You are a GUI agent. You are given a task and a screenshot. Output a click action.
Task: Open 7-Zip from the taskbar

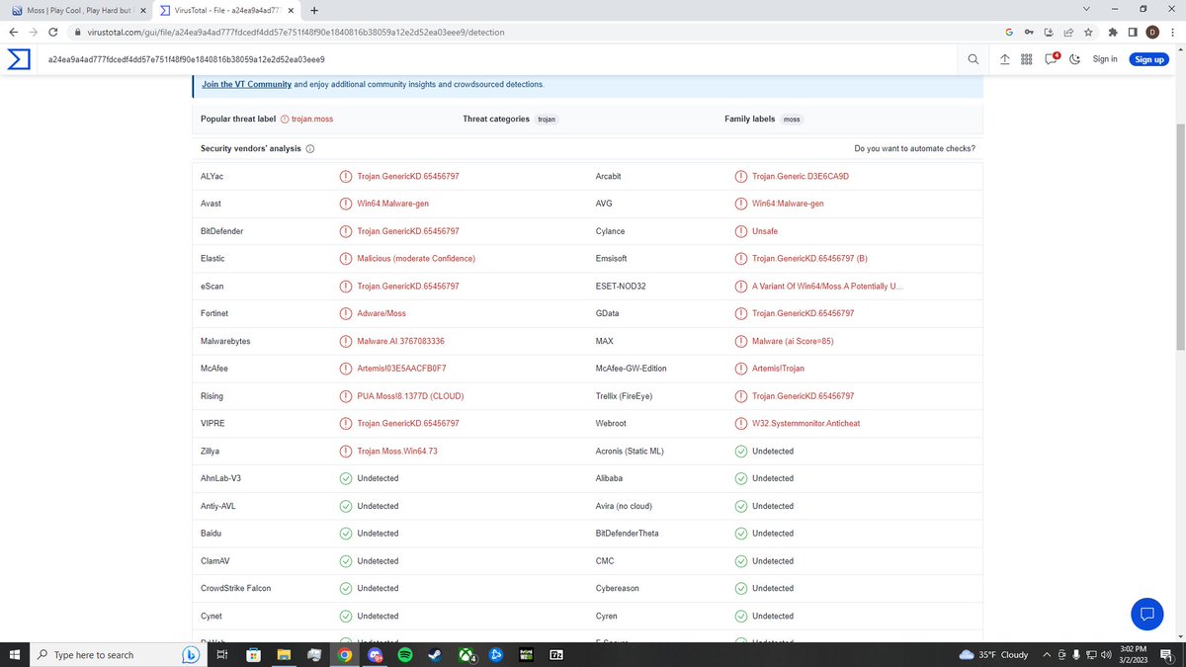coord(557,654)
